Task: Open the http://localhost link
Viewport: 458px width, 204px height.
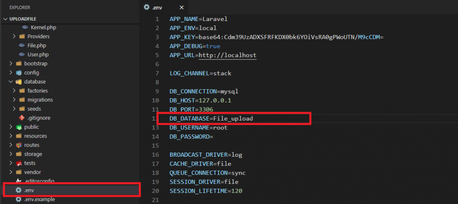Action: [x=228, y=55]
